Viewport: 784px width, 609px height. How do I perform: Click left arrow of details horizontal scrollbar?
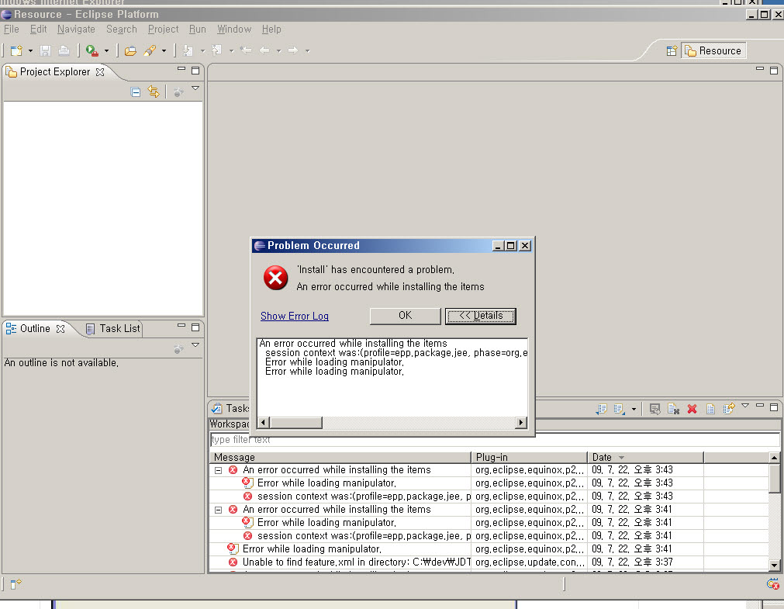coord(264,423)
